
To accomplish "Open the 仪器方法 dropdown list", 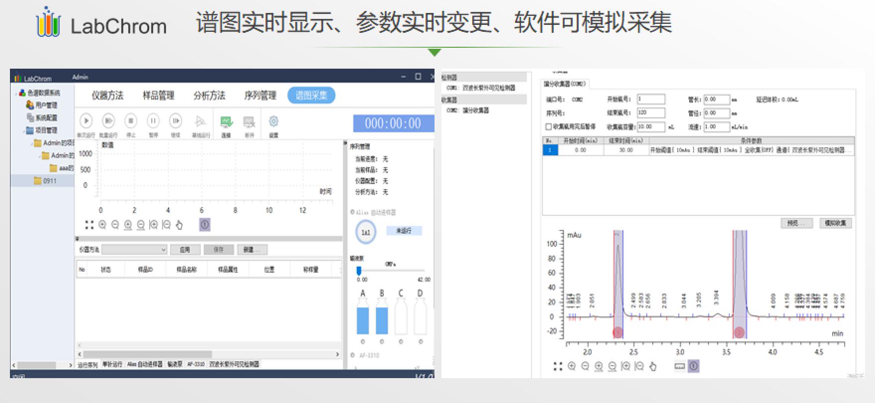I will coord(134,249).
